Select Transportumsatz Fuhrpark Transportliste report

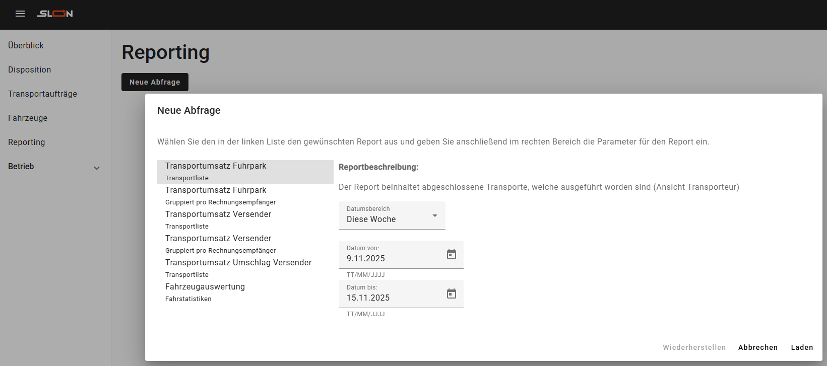[x=245, y=172]
